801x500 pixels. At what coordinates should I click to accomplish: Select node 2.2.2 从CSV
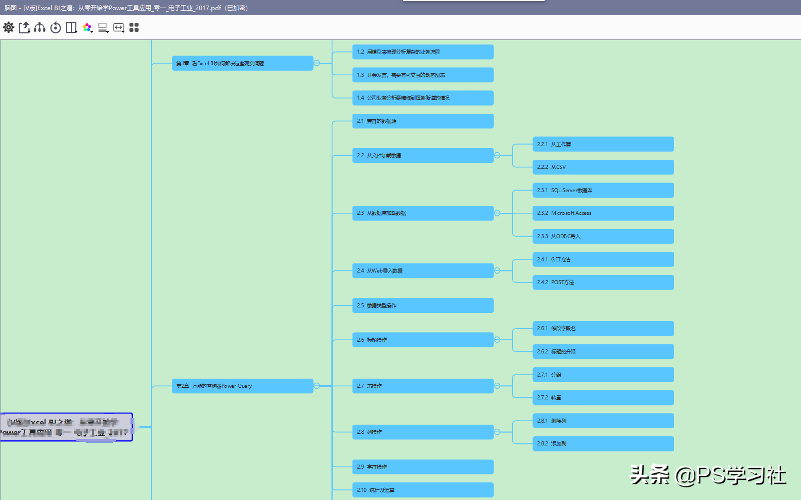(603, 167)
